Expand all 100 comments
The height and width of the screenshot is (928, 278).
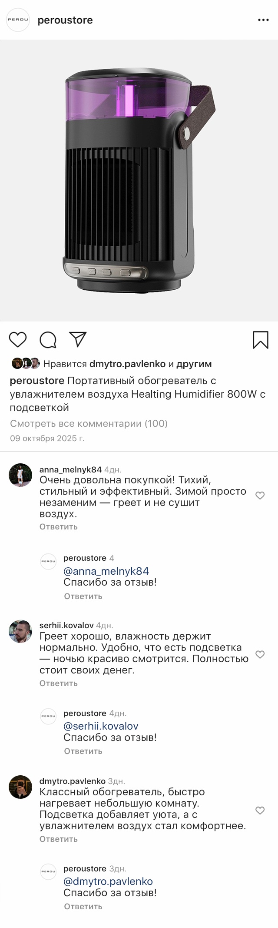tap(89, 423)
